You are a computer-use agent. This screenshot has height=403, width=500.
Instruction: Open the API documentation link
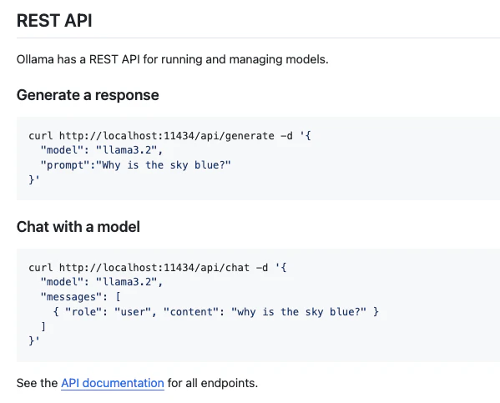[113, 383]
